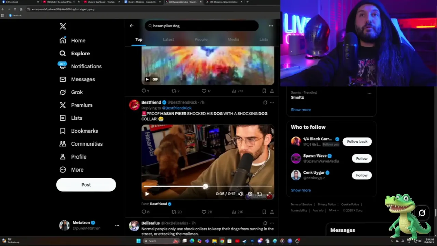Switch to the Media tab

pos(234,39)
